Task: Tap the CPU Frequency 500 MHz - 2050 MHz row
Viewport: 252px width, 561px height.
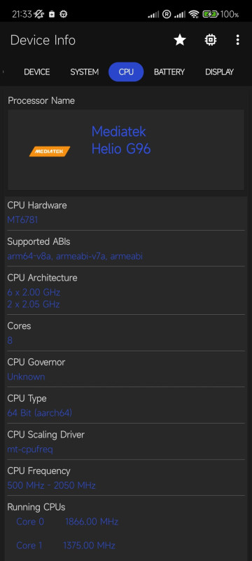Action: (x=125, y=478)
